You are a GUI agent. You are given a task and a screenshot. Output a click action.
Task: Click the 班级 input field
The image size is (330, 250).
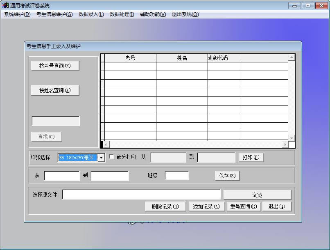177,176
